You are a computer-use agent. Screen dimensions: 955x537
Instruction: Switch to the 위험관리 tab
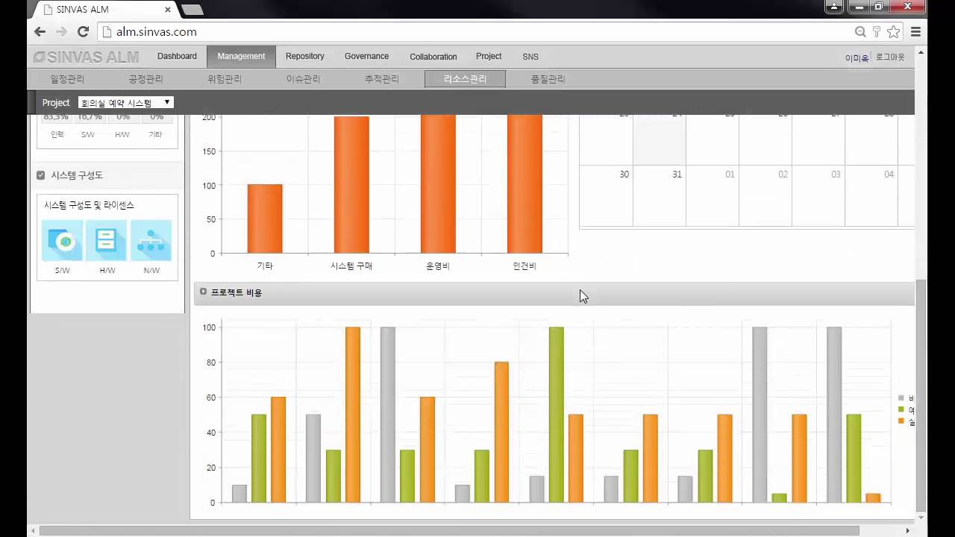225,79
